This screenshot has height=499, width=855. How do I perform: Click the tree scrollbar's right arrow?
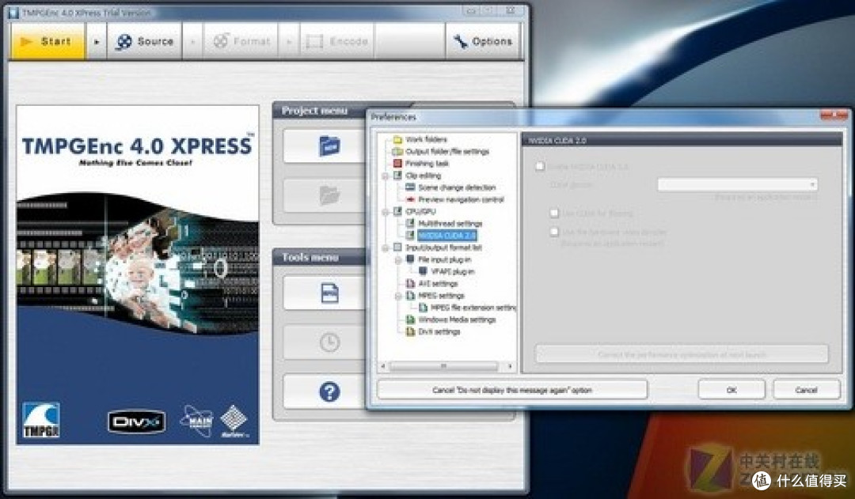click(510, 366)
